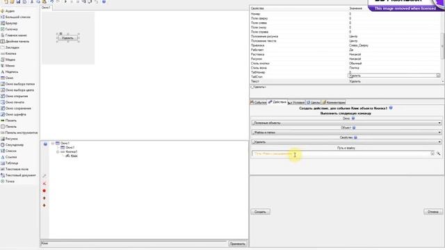Select the Аудио component in the palette
This screenshot has height=250, width=445.
coord(8,11)
